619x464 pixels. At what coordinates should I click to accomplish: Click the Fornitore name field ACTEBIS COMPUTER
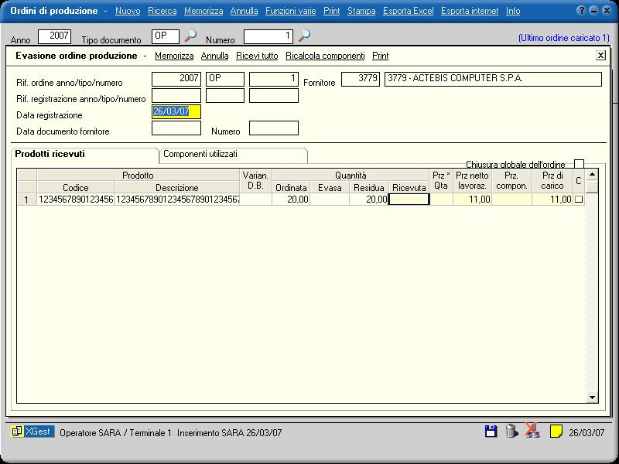pyautogui.click(x=493, y=79)
